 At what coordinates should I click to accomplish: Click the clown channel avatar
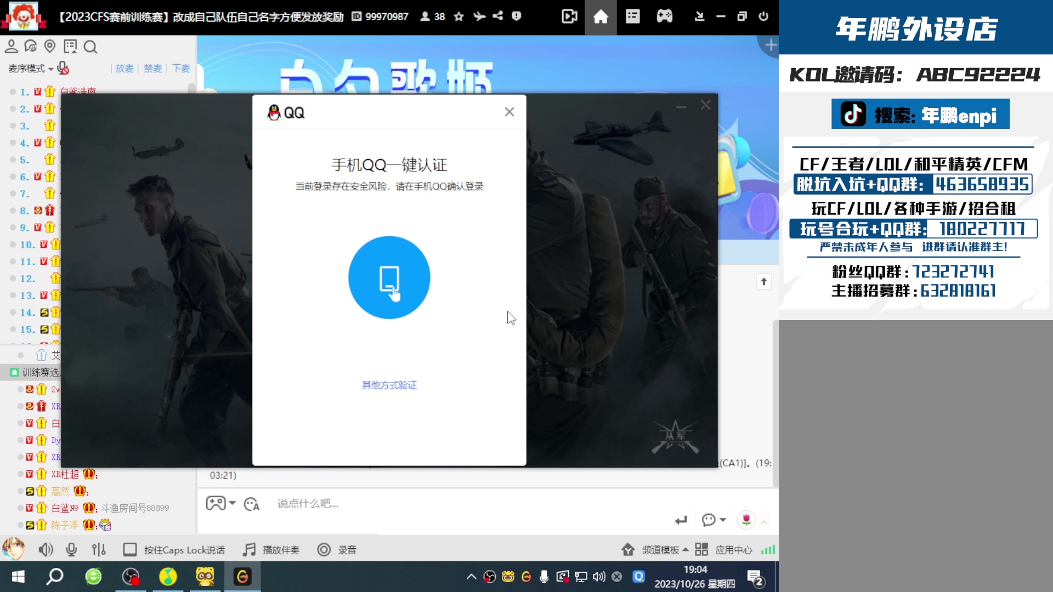click(22, 16)
